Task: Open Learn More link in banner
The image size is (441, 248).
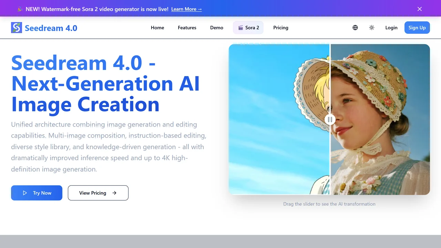Action: pos(186,9)
